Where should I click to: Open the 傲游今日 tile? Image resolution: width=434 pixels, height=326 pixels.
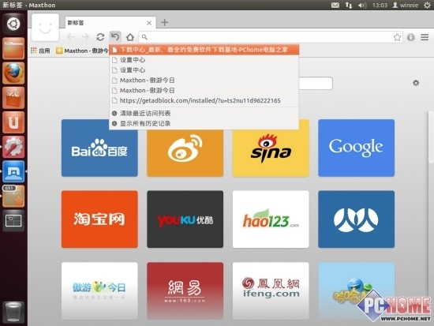tap(99, 290)
